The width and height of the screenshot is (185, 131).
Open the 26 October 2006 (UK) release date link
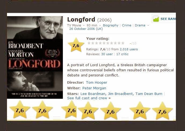click(x=86, y=29)
